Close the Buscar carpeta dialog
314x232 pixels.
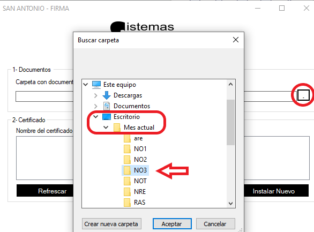pyautogui.click(x=236, y=40)
